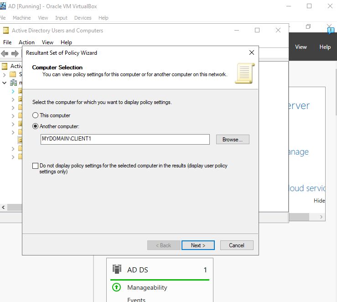Select the 'This computer' radio button
Viewport: 337px width, 302px height.
point(35,115)
